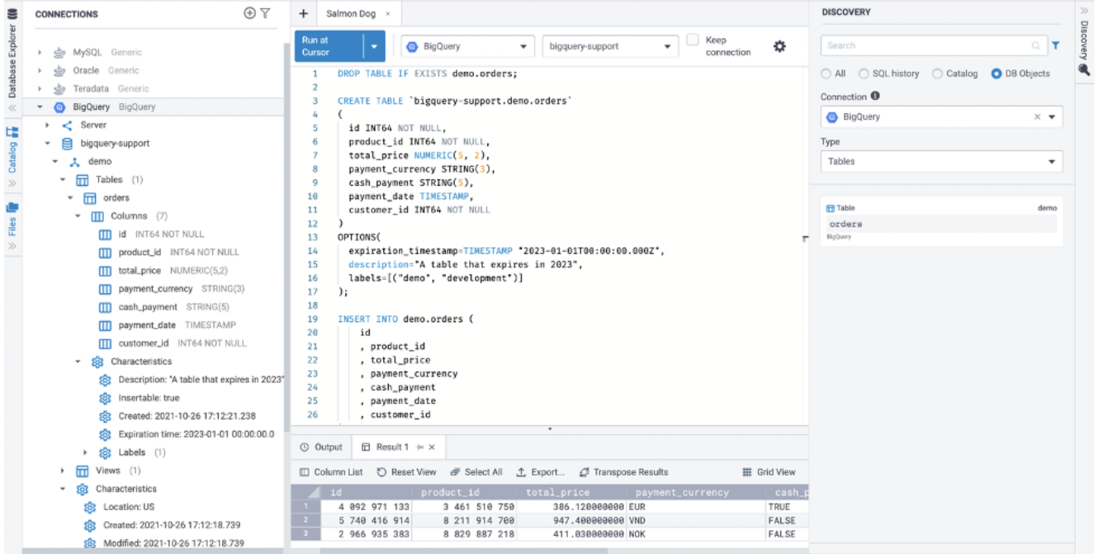Switch to Grid View
Viewport: 1108px width, 554px height.
pos(769,472)
